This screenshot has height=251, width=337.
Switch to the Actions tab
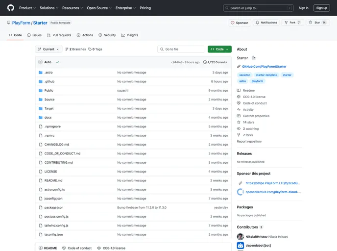[85, 35]
